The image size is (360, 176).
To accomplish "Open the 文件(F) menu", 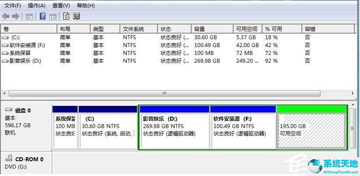I will [12, 6].
